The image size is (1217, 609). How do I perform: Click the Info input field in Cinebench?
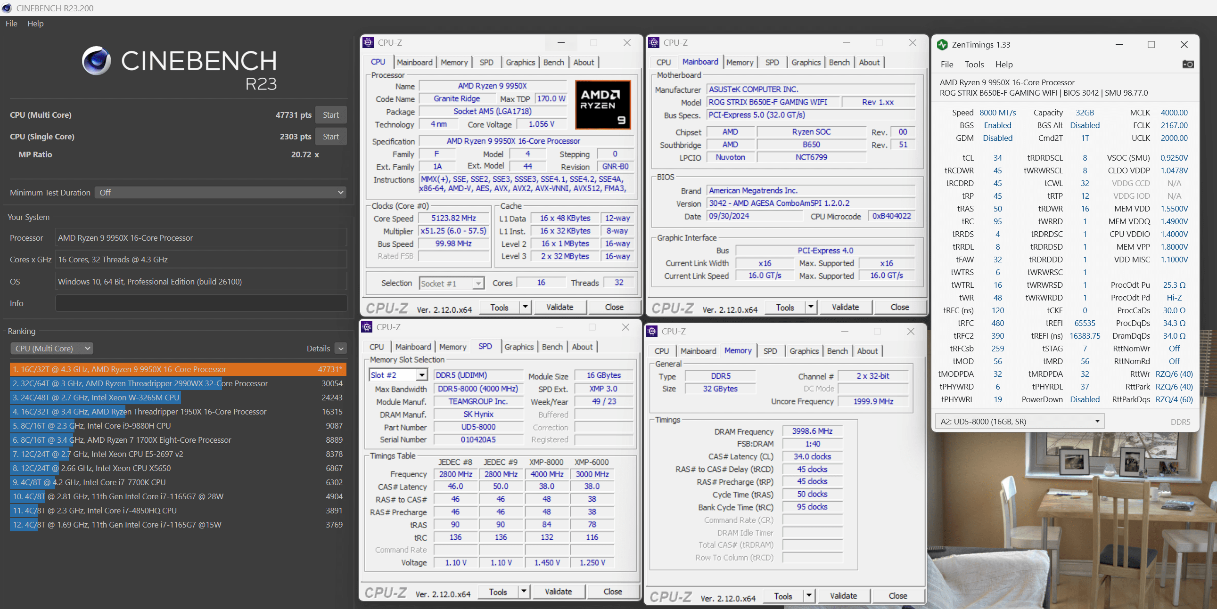pyautogui.click(x=201, y=303)
